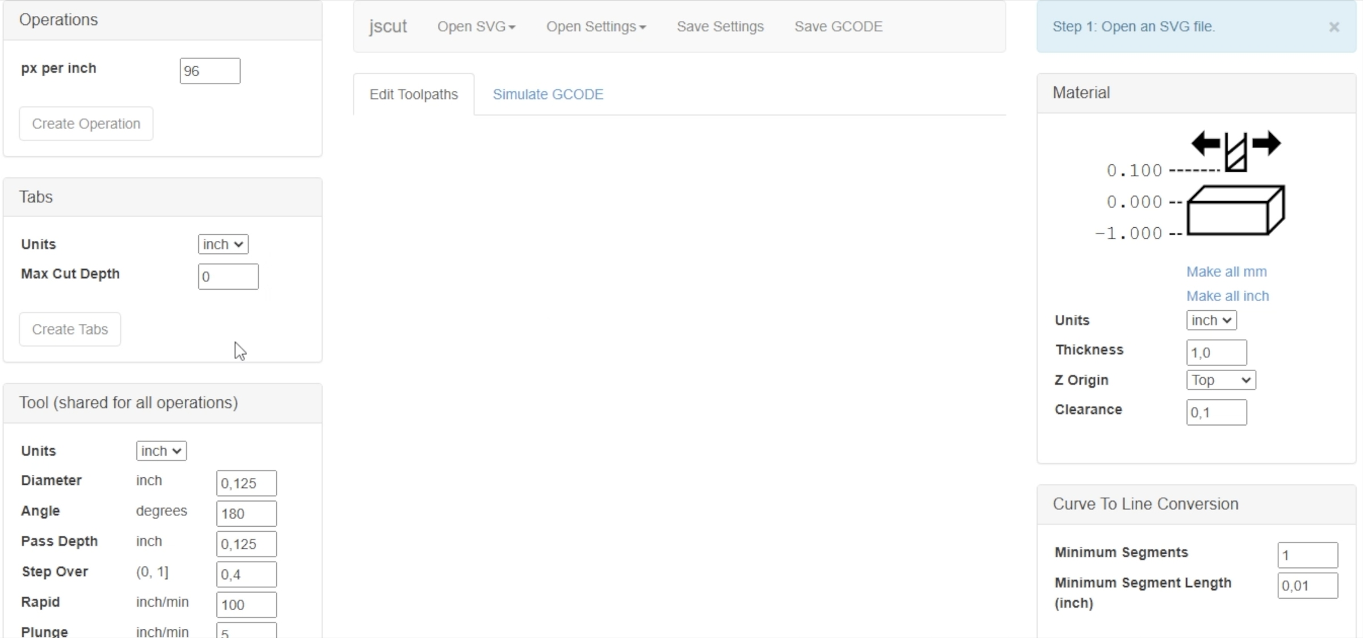This screenshot has width=1363, height=638.
Task: Click the Make all inch link
Action: (x=1227, y=296)
